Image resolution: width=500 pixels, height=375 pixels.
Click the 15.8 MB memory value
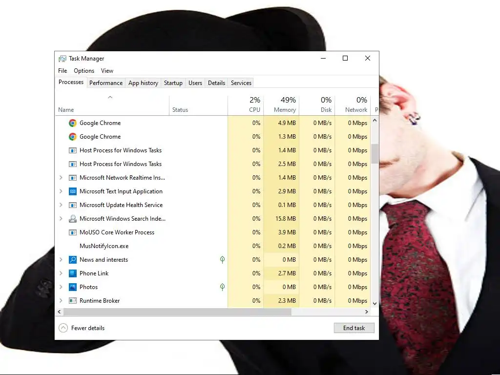(285, 219)
